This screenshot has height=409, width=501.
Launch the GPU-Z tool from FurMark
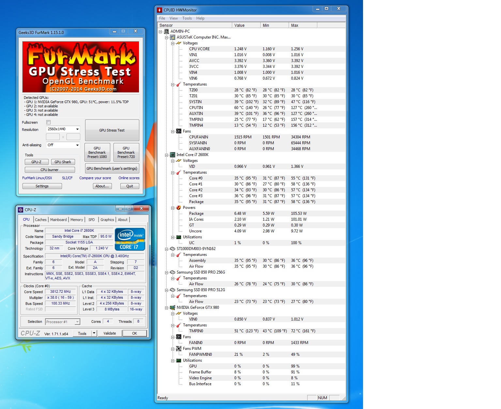pyautogui.click(x=37, y=162)
